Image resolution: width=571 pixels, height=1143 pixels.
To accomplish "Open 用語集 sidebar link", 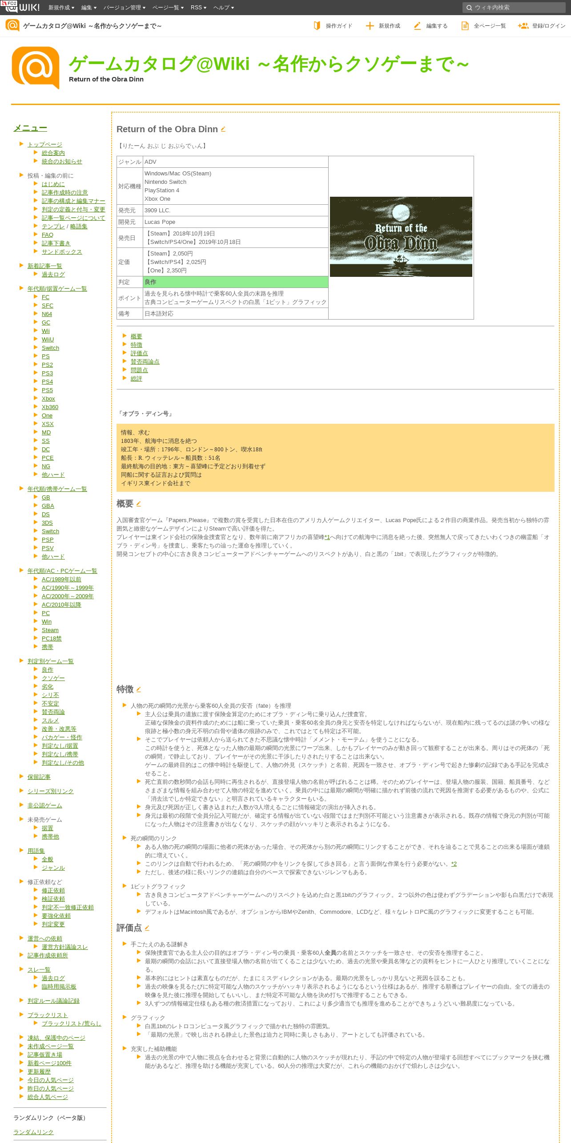I will (x=36, y=851).
